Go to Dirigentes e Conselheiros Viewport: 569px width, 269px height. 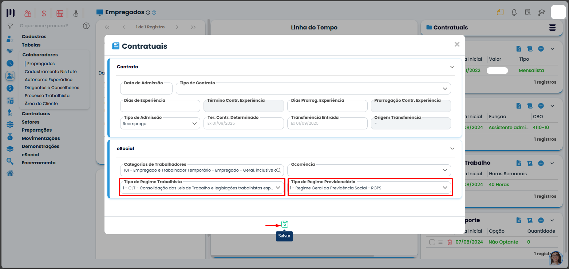tap(52, 88)
